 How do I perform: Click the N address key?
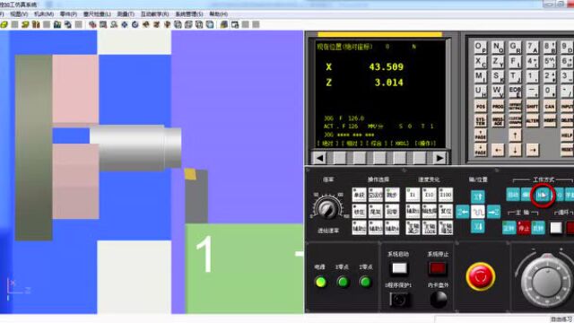(498, 47)
